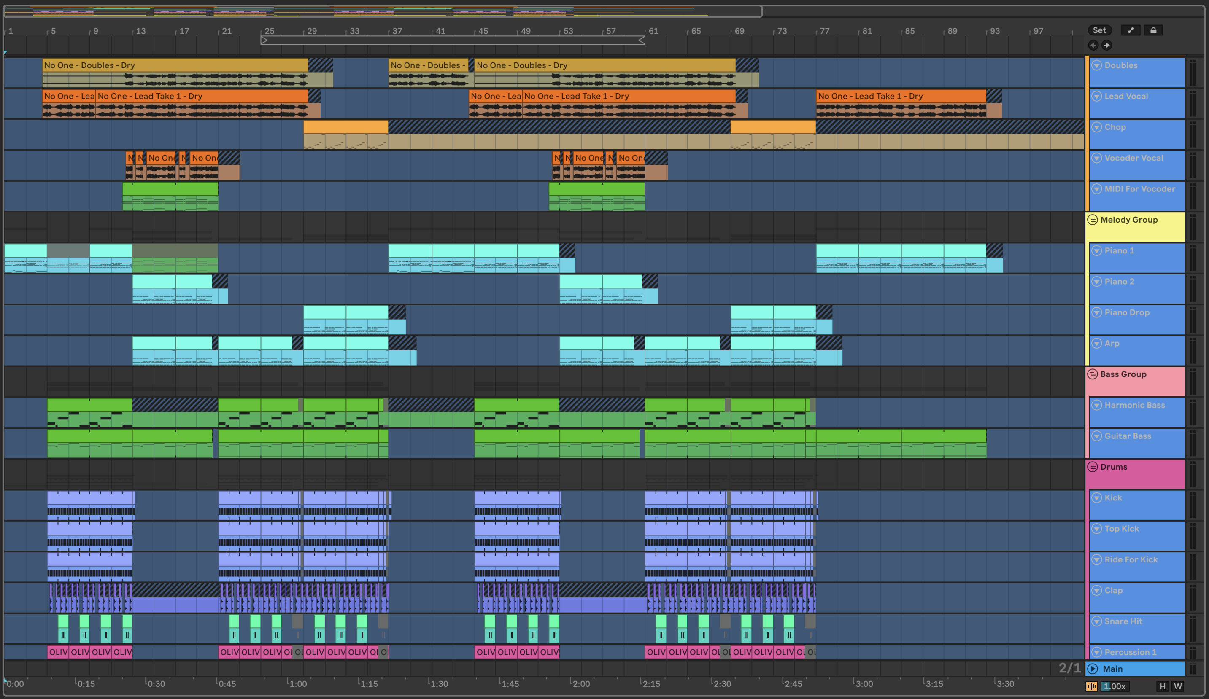Click the loop brace bar in the ruler
This screenshot has height=699, width=1209.
(x=452, y=40)
